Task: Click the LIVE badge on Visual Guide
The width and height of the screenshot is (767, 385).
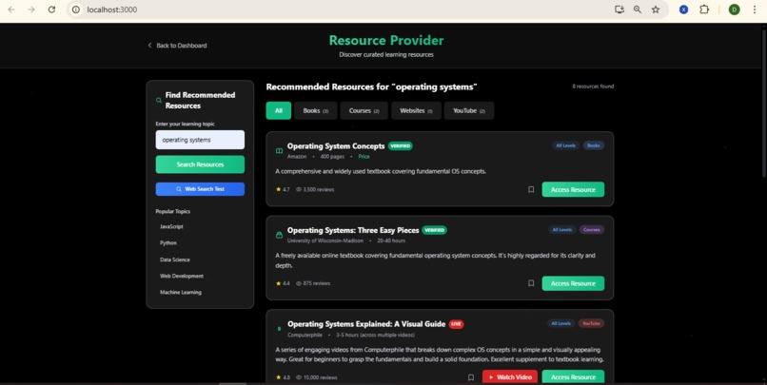Action: 457,324
